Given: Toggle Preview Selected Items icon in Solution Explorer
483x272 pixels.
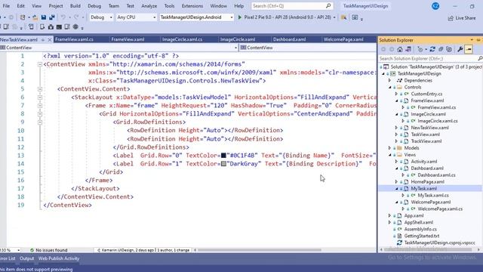Looking at the screenshot, I should coord(469,49).
